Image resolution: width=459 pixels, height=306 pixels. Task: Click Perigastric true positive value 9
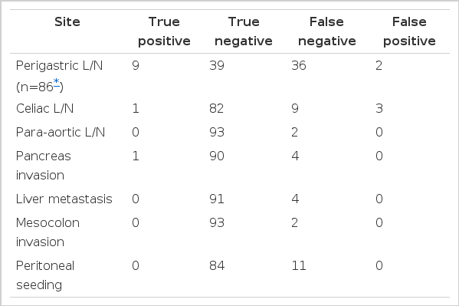click(136, 65)
